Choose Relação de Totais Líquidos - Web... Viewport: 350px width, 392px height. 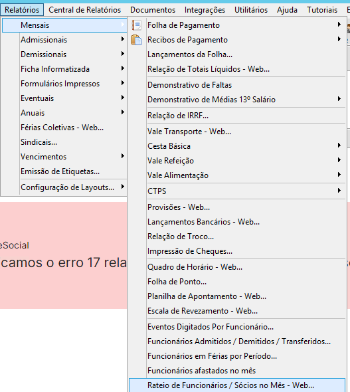(x=237, y=69)
